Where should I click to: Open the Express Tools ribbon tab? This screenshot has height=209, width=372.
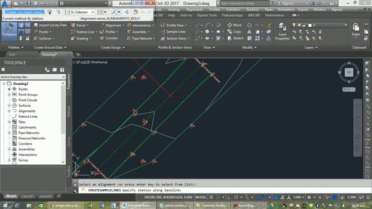tap(207, 15)
